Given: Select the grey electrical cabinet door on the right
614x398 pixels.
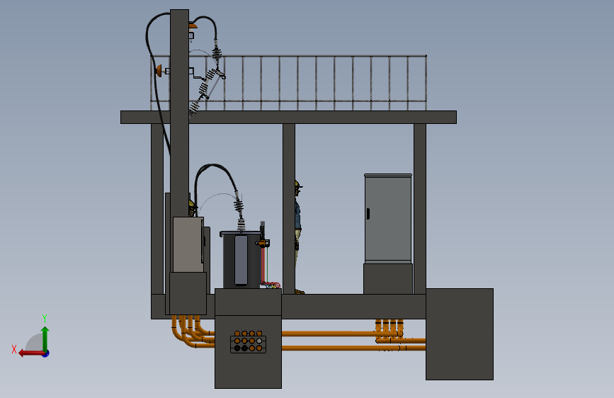Looking at the screenshot, I should click(387, 219).
